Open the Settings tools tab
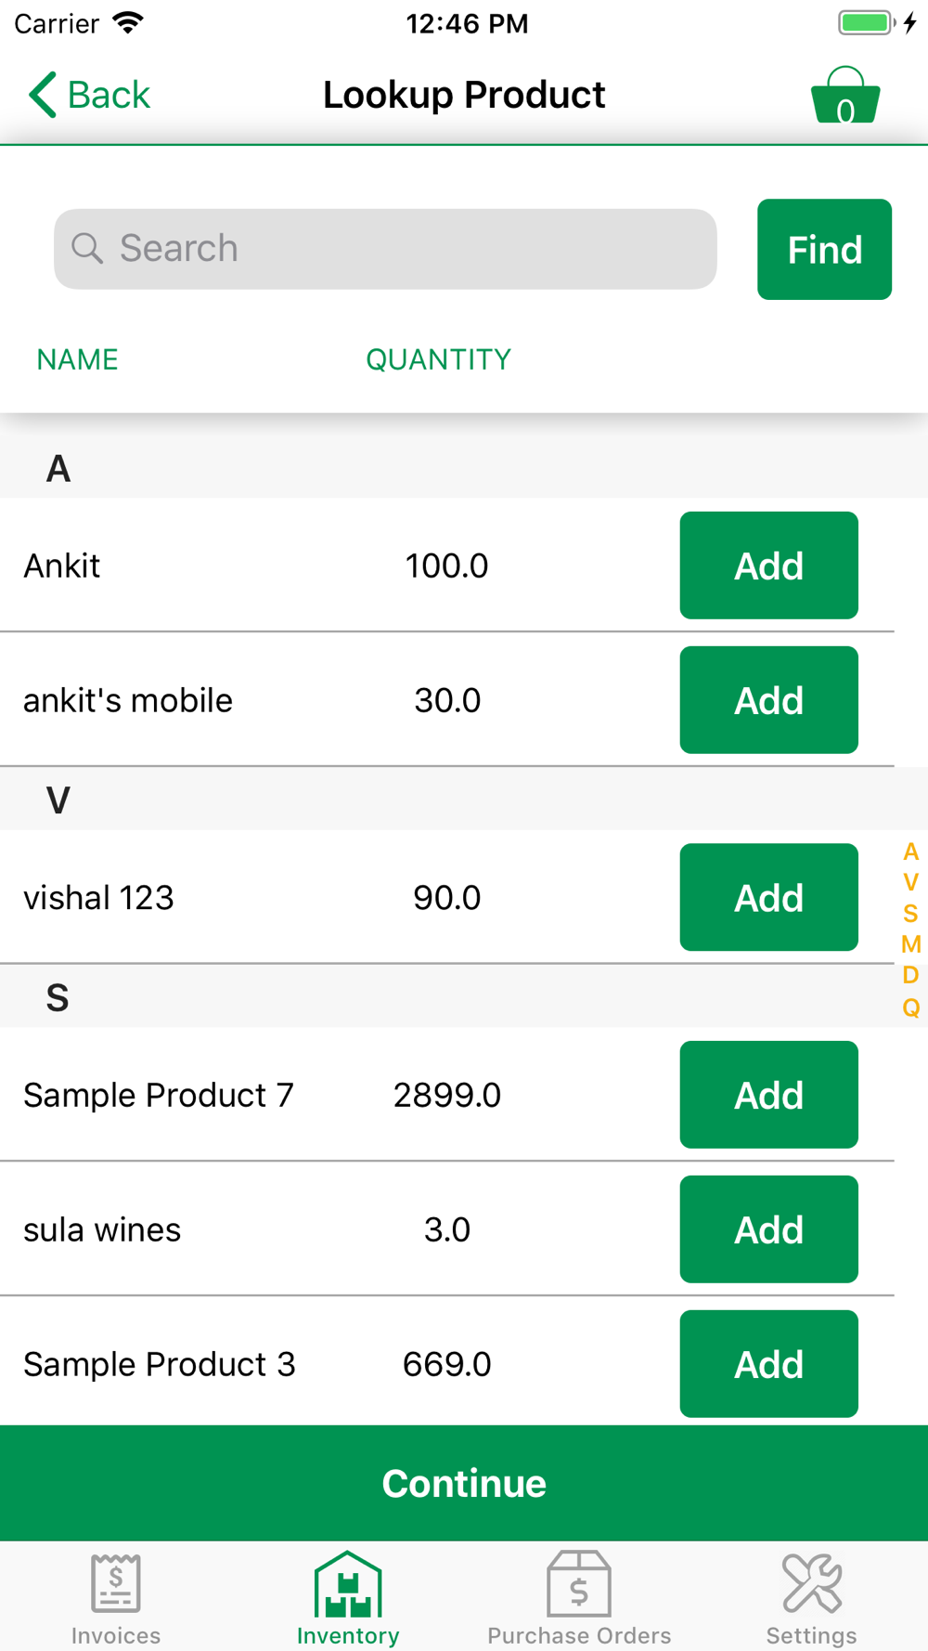Screen dimensions: 928x1651 point(811,1599)
